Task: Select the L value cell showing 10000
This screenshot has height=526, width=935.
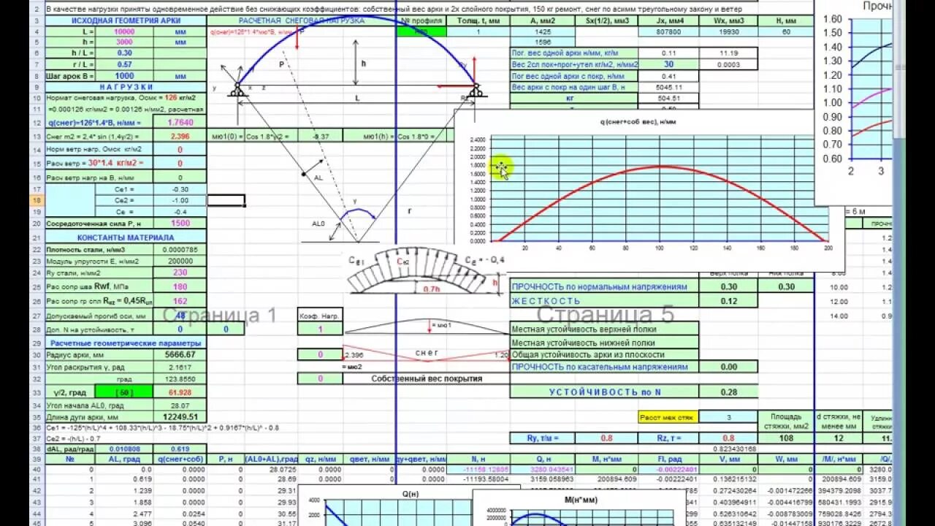Action: [124, 31]
